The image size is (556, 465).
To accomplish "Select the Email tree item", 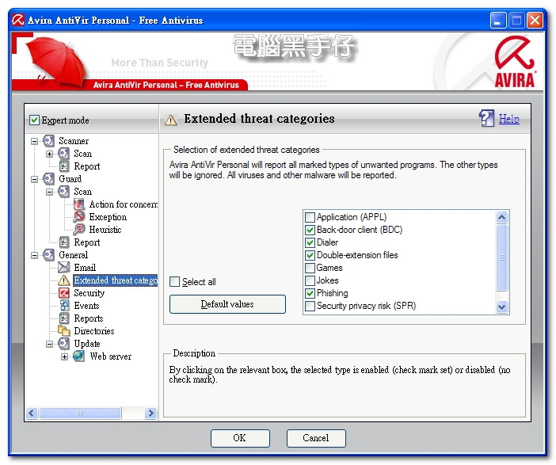I will pyautogui.click(x=85, y=268).
